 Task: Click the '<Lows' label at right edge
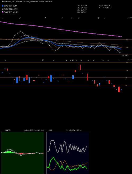pyautogui.click(x=130, y=60)
